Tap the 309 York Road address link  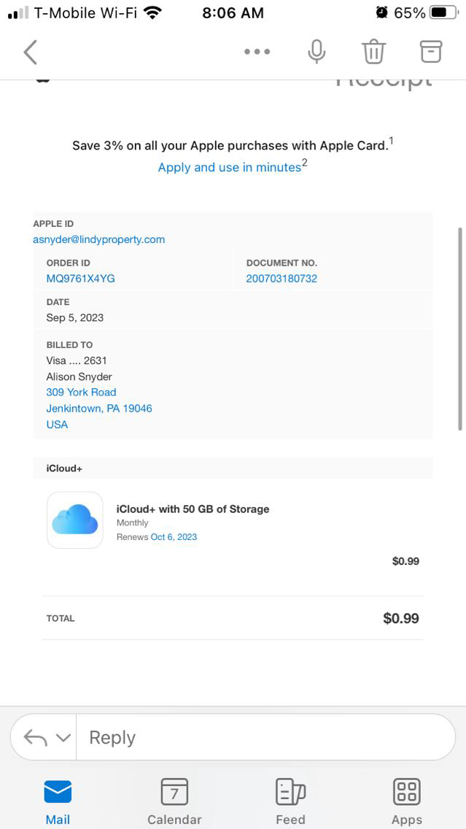tap(81, 392)
